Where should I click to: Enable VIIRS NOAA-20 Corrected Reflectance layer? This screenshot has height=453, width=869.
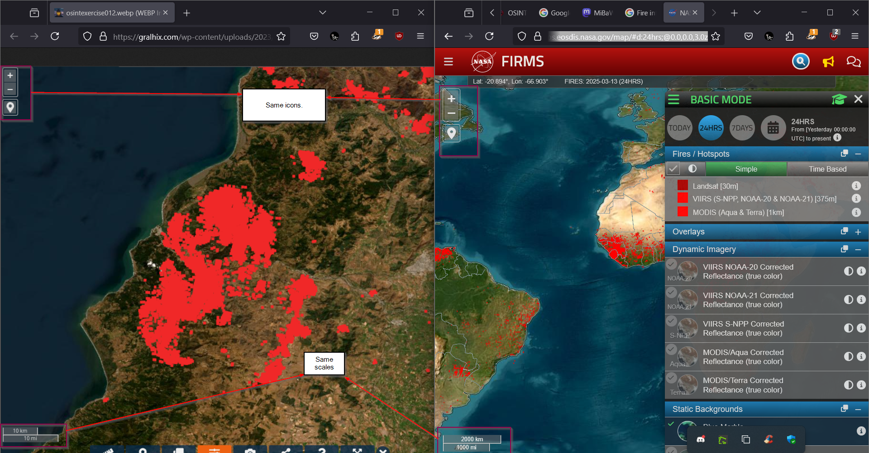672,264
